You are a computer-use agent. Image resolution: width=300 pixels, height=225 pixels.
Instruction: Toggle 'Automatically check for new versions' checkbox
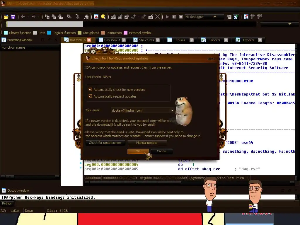coord(90,90)
